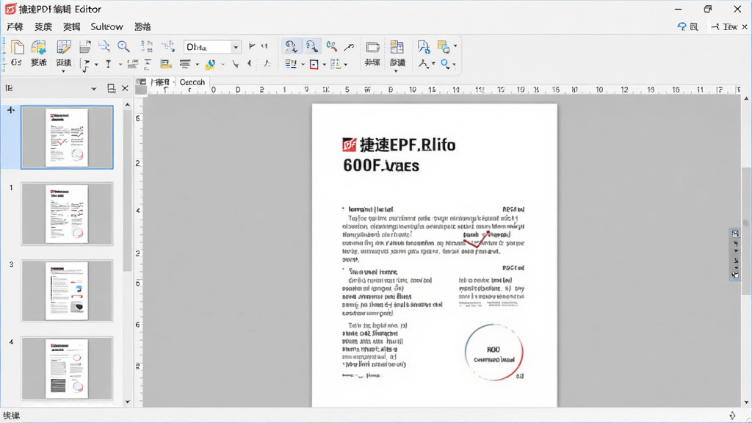The height and width of the screenshot is (423, 752).
Task: Open dropdown beside stacked pages icon
Action: (455, 46)
